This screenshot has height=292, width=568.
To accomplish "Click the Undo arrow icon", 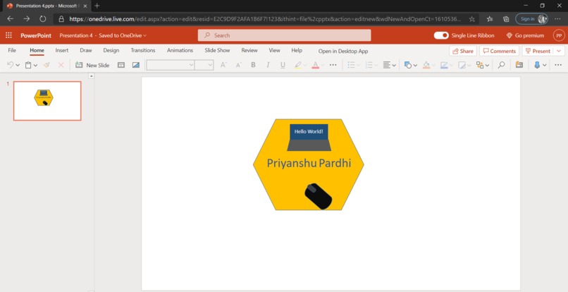I will 10,65.
